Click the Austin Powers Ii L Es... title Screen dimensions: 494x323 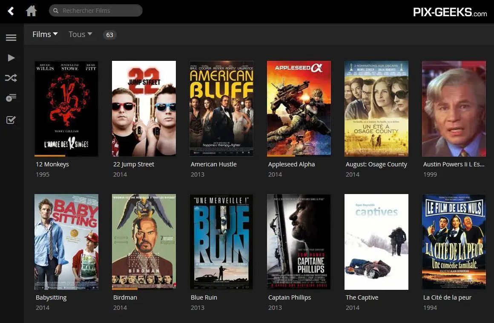(454, 164)
